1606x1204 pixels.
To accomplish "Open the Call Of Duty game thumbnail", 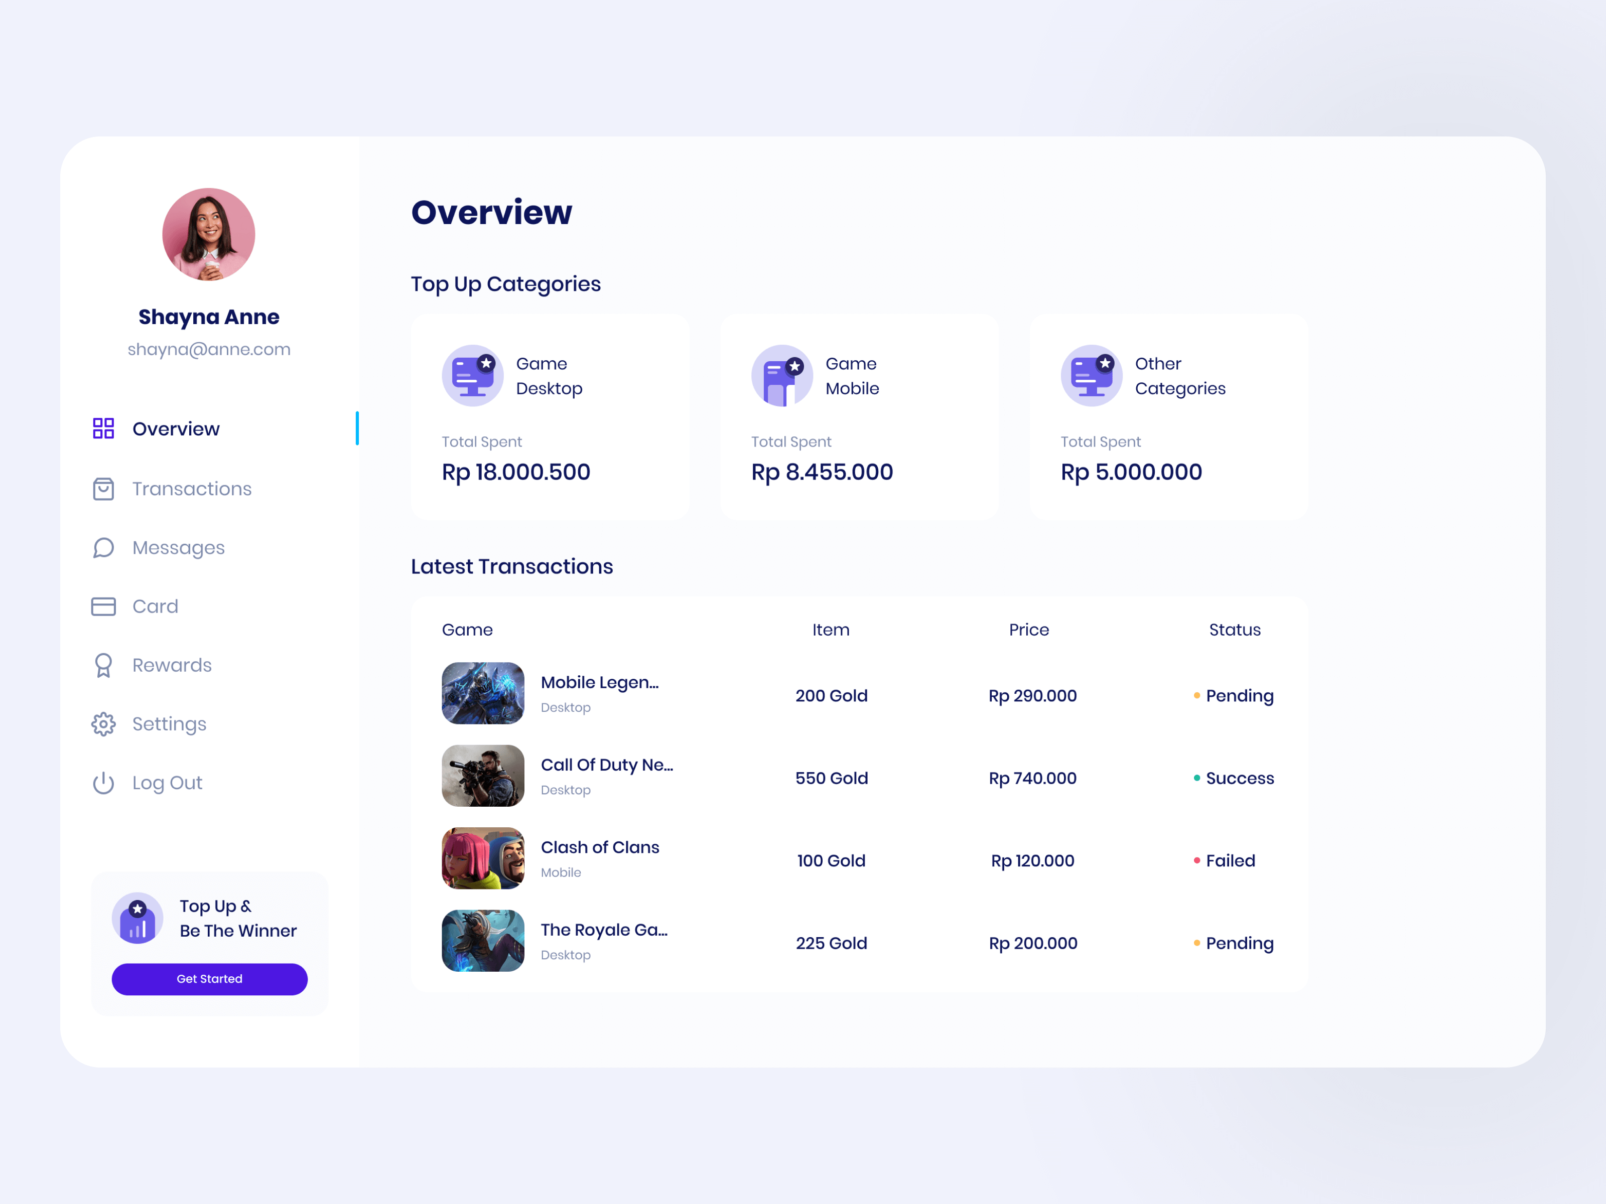I will (x=483, y=776).
